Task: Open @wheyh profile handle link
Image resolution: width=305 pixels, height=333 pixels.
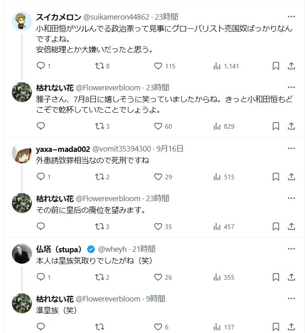Action: [x=114, y=249]
